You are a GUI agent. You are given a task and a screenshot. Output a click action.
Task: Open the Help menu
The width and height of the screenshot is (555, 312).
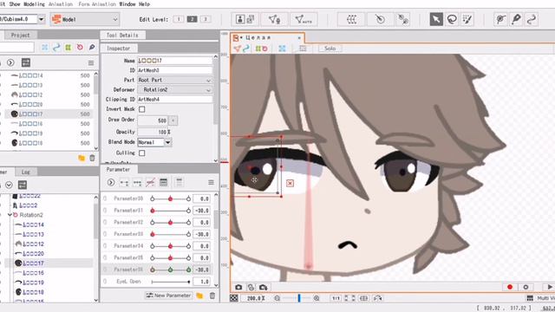click(144, 3)
